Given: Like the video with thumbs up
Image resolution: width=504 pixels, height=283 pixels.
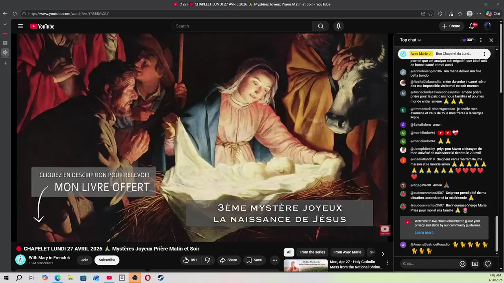Looking at the screenshot, I should coord(190,260).
